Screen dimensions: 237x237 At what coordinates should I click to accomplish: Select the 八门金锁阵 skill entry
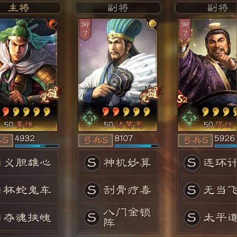coord(118,218)
